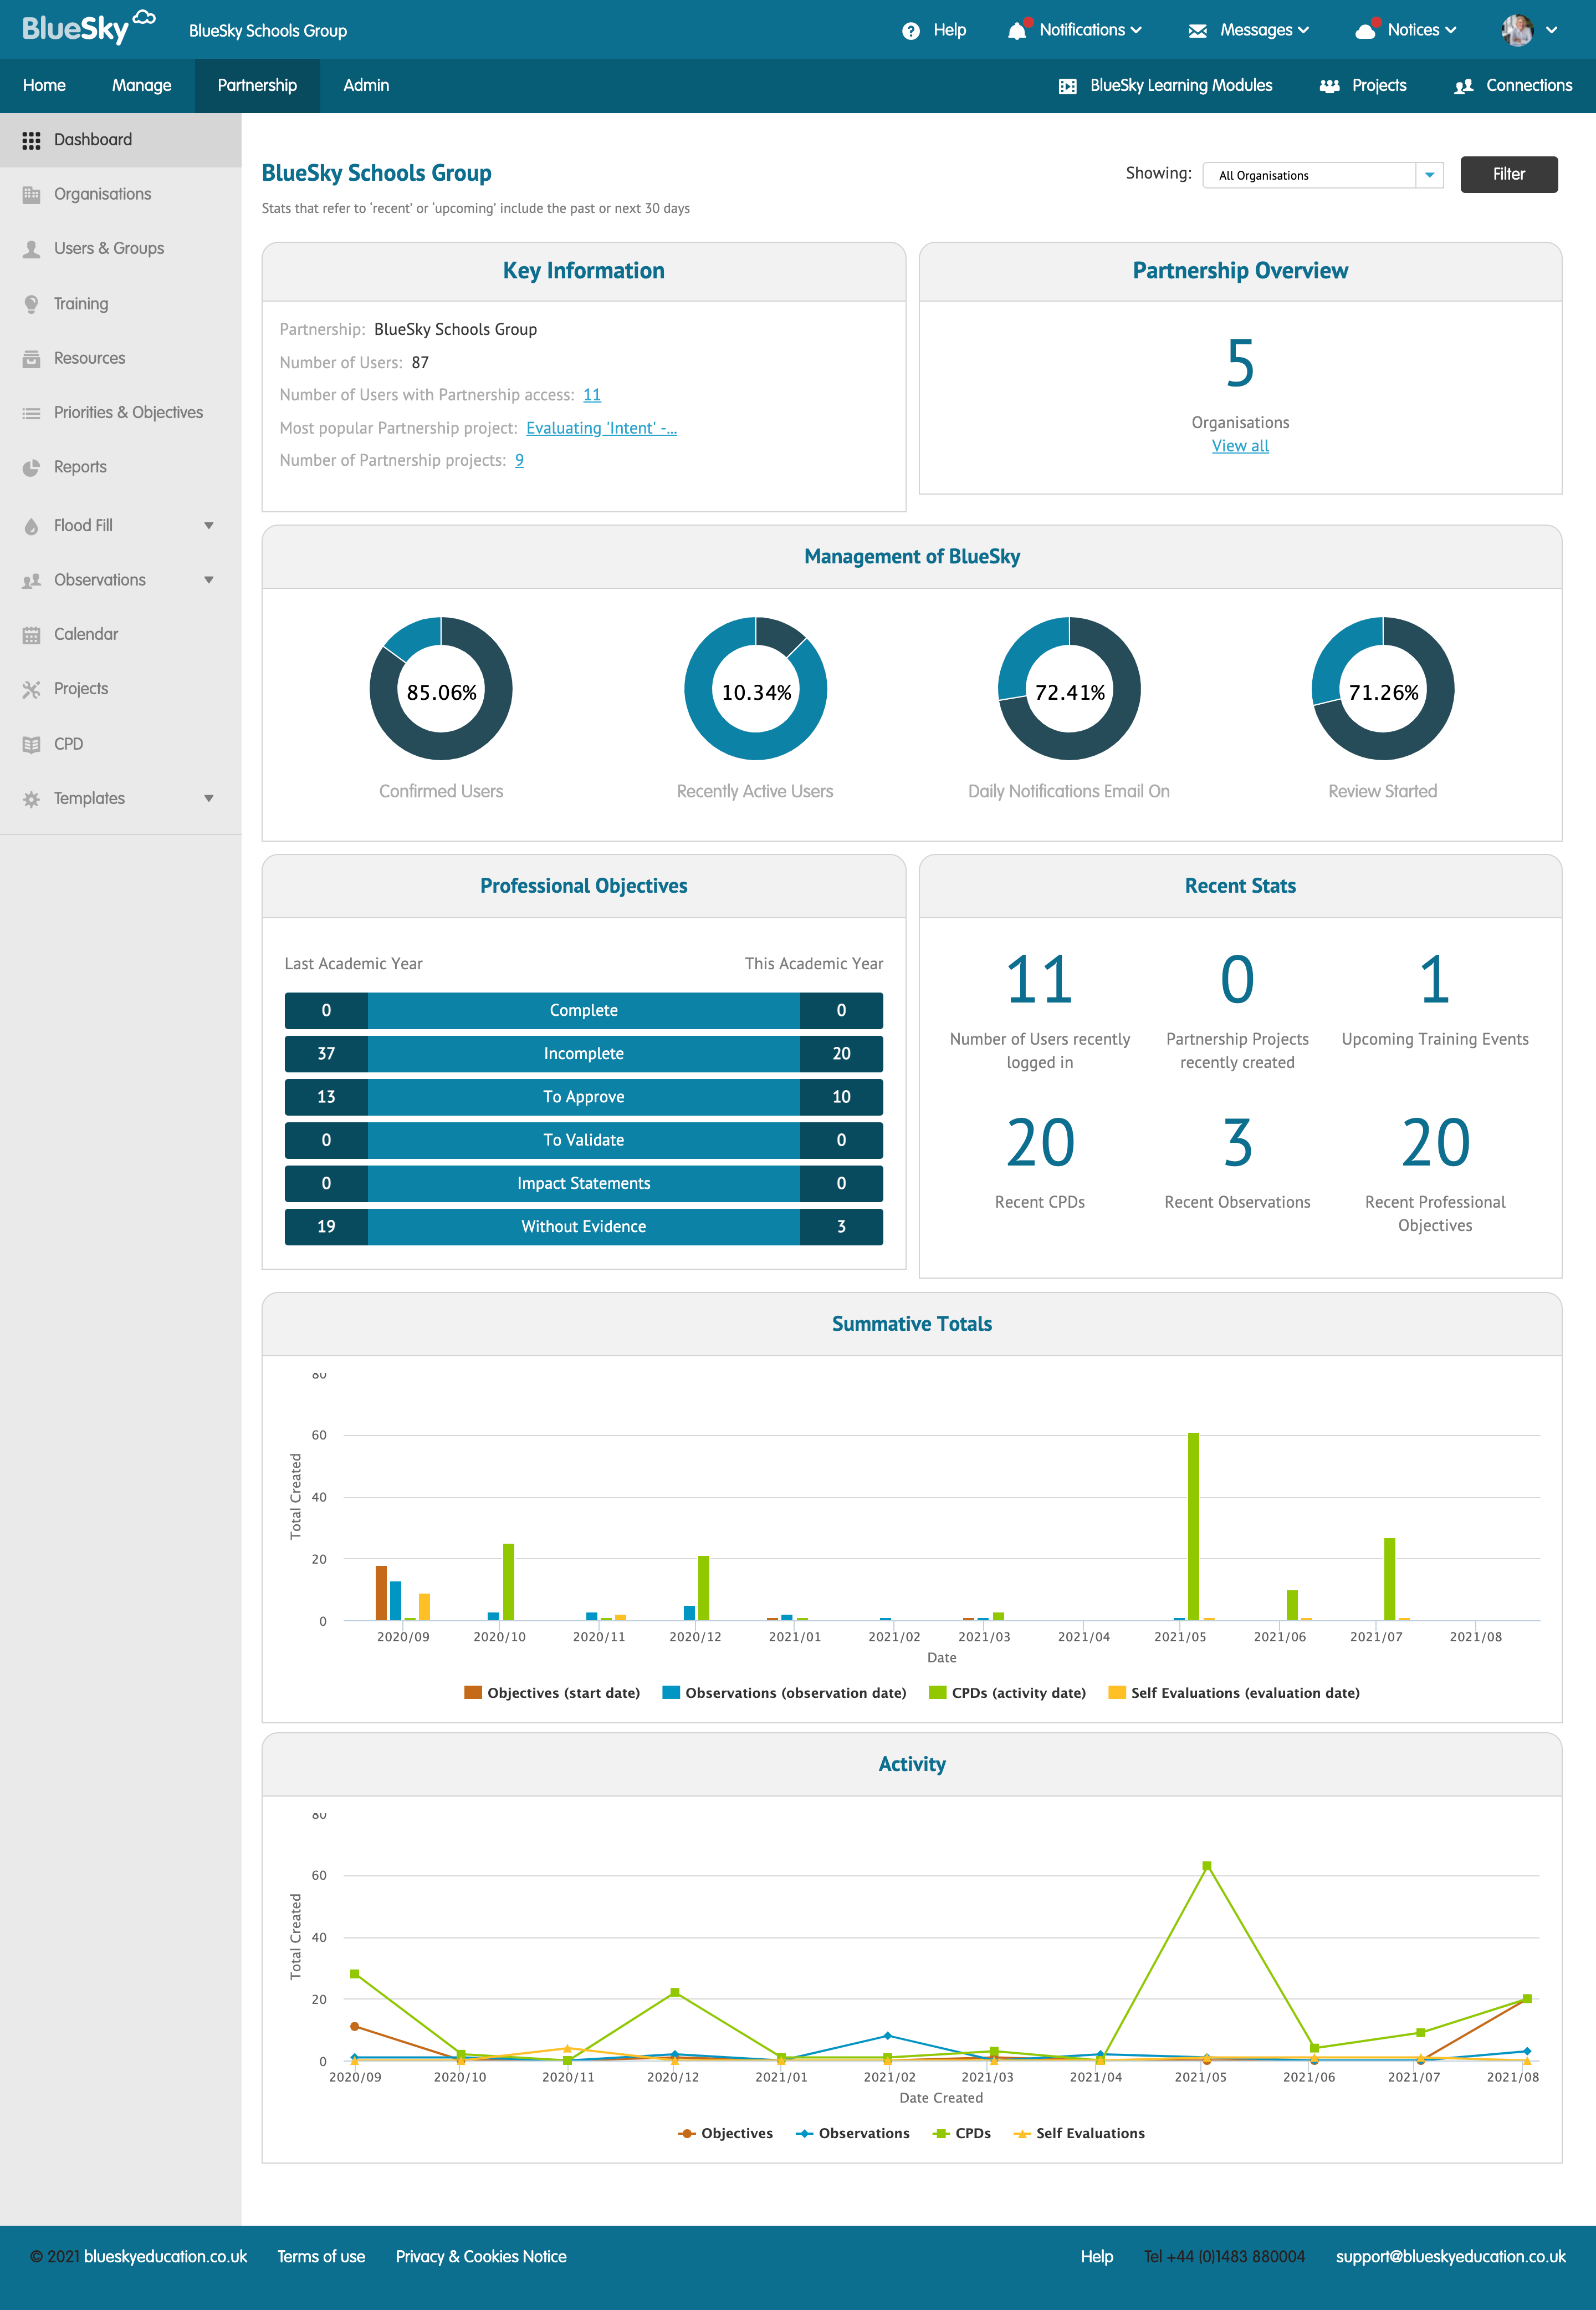Toggle Observations (observation date) legend swatch
The width and height of the screenshot is (1596, 2310).
tap(671, 1693)
